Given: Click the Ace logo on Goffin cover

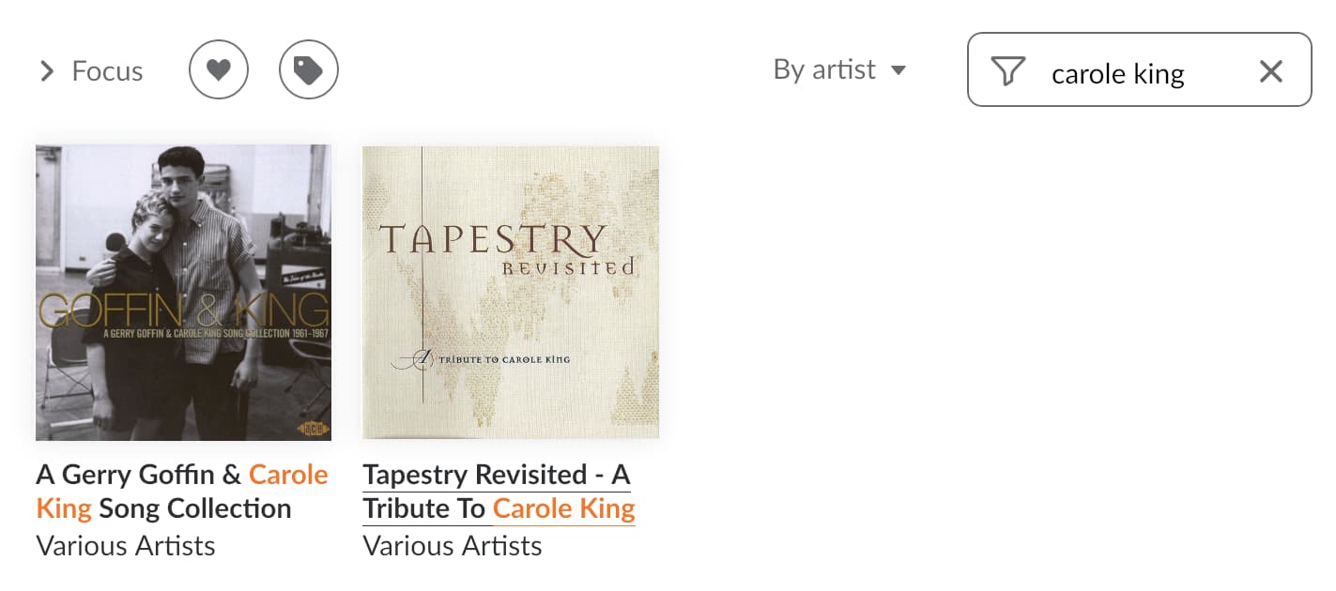Looking at the screenshot, I should click(312, 427).
